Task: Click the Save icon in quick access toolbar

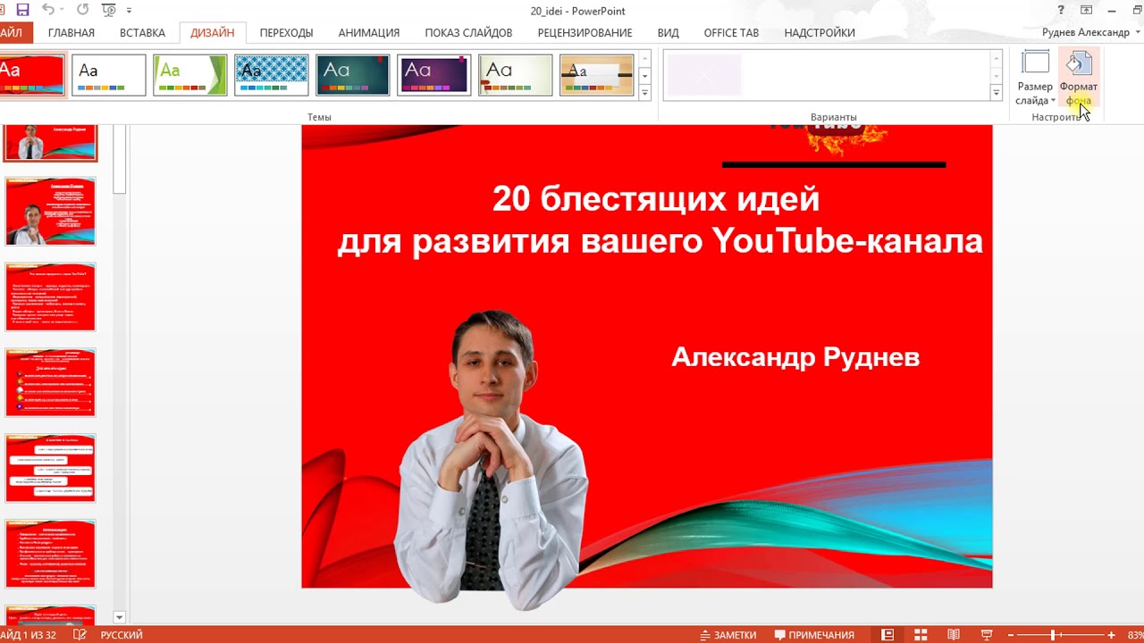Action: tap(22, 11)
